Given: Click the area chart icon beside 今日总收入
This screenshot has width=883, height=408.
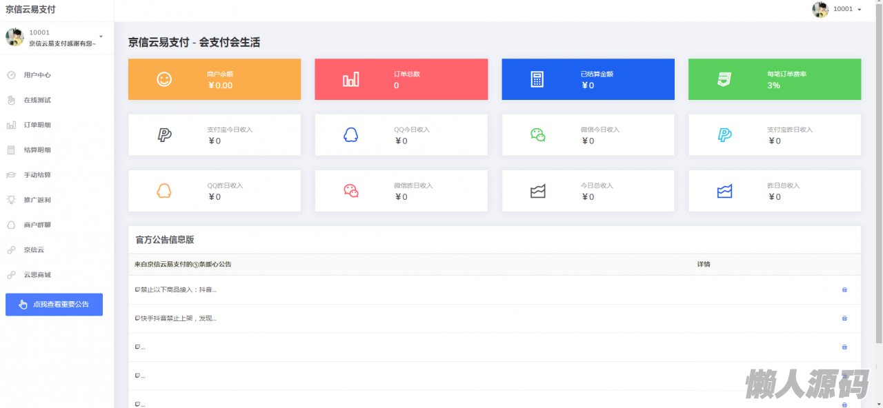Looking at the screenshot, I should tap(537, 191).
